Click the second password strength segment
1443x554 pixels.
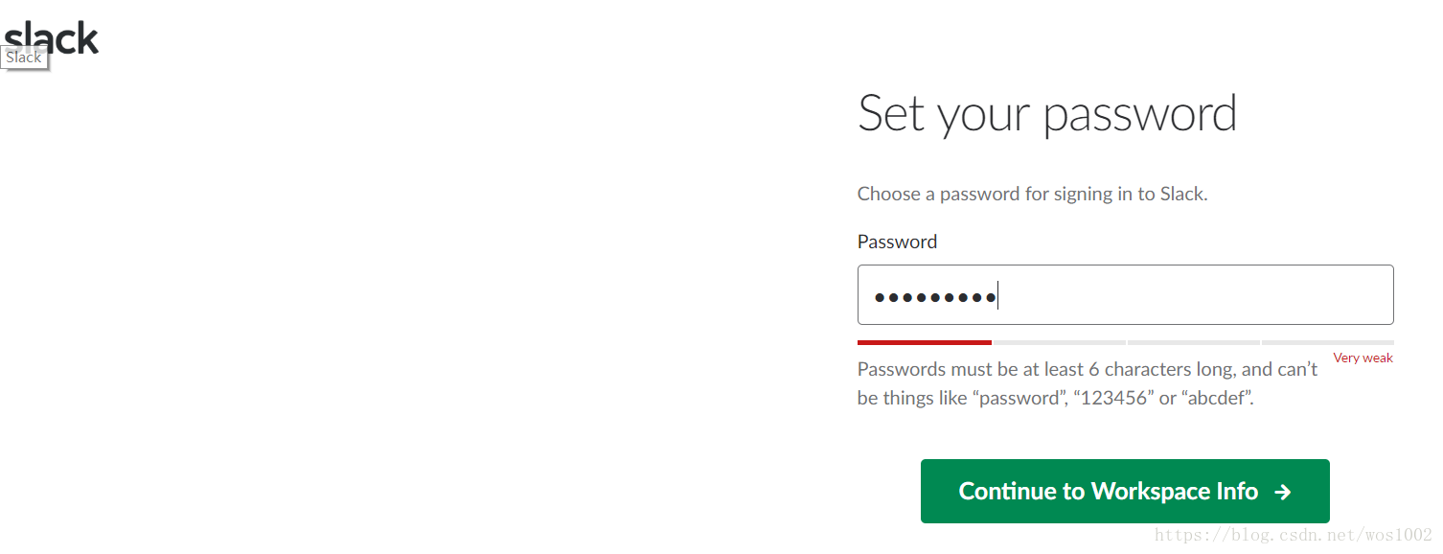[x=1059, y=342]
